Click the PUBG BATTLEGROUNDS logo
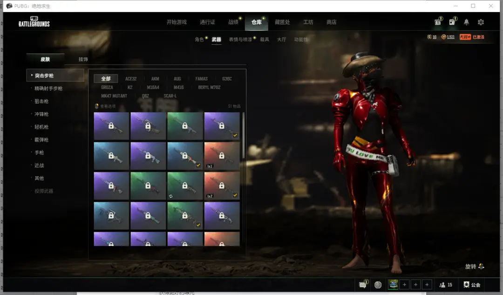Screen dimensions: 503x295 [x=34, y=21]
